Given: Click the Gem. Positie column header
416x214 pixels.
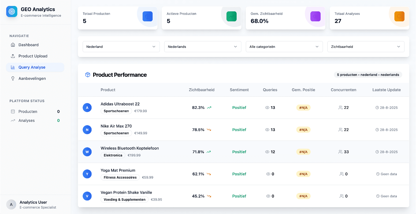Looking at the screenshot, I should (x=303, y=90).
